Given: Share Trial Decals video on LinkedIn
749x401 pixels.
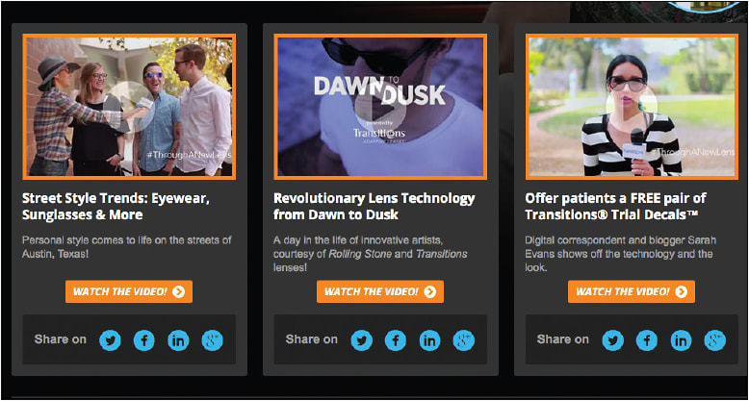Looking at the screenshot, I should click(682, 340).
